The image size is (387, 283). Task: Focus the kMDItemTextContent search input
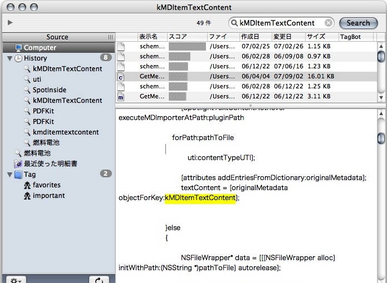point(281,23)
